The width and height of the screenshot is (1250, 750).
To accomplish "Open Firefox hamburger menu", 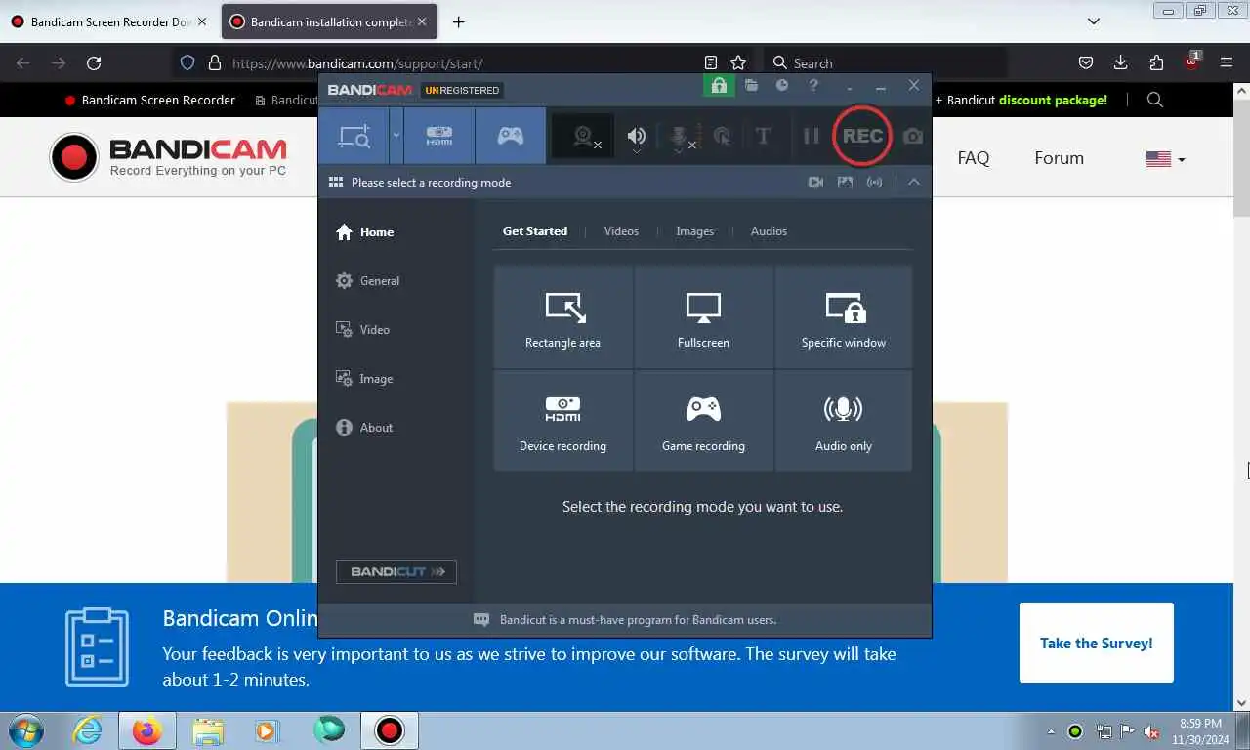I will 1227,62.
